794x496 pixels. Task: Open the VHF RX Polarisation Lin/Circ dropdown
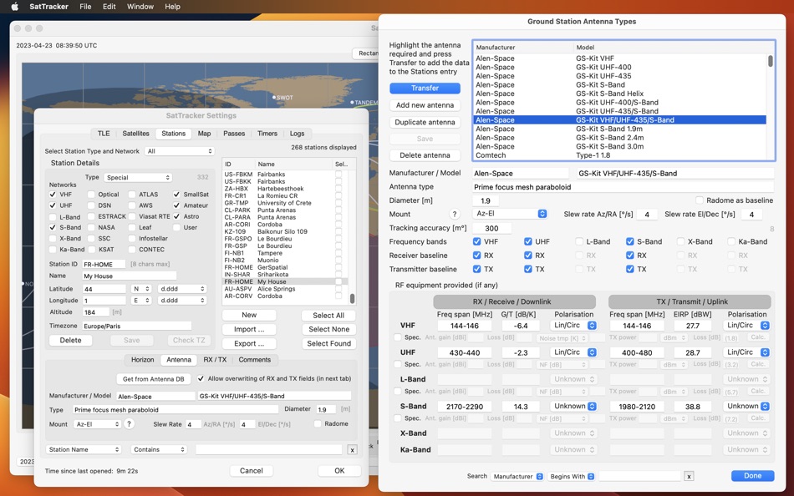(573, 326)
